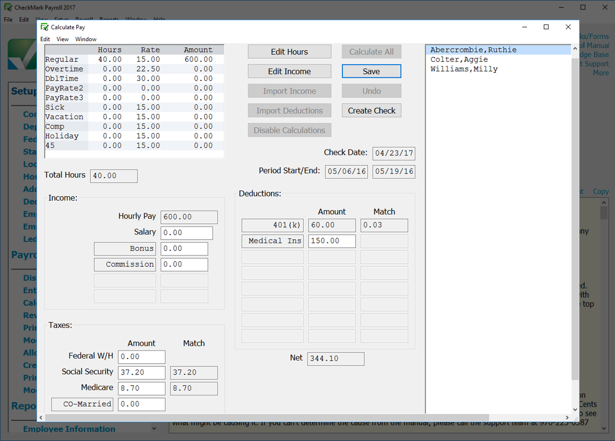Click the Copy link in main window
The height and width of the screenshot is (441, 615).
[601, 192]
